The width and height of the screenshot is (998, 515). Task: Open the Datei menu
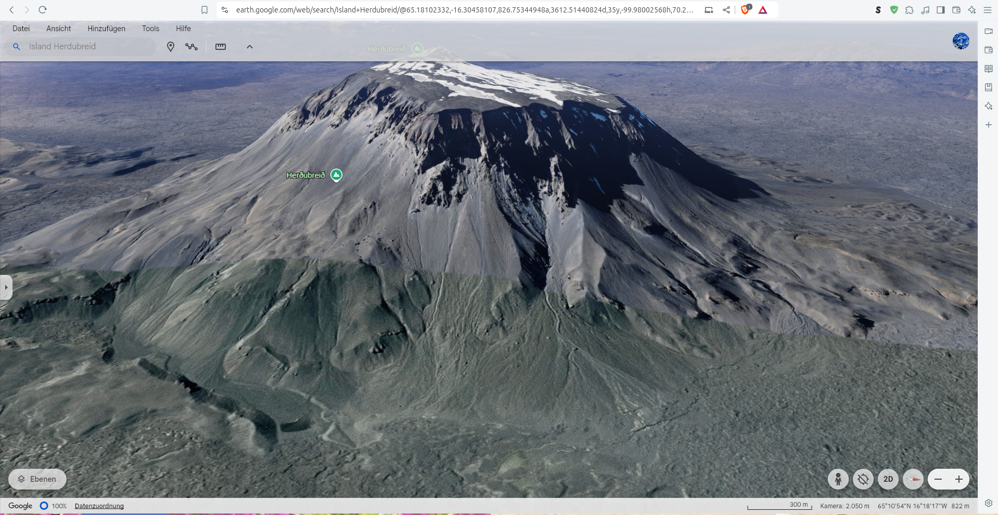21,29
